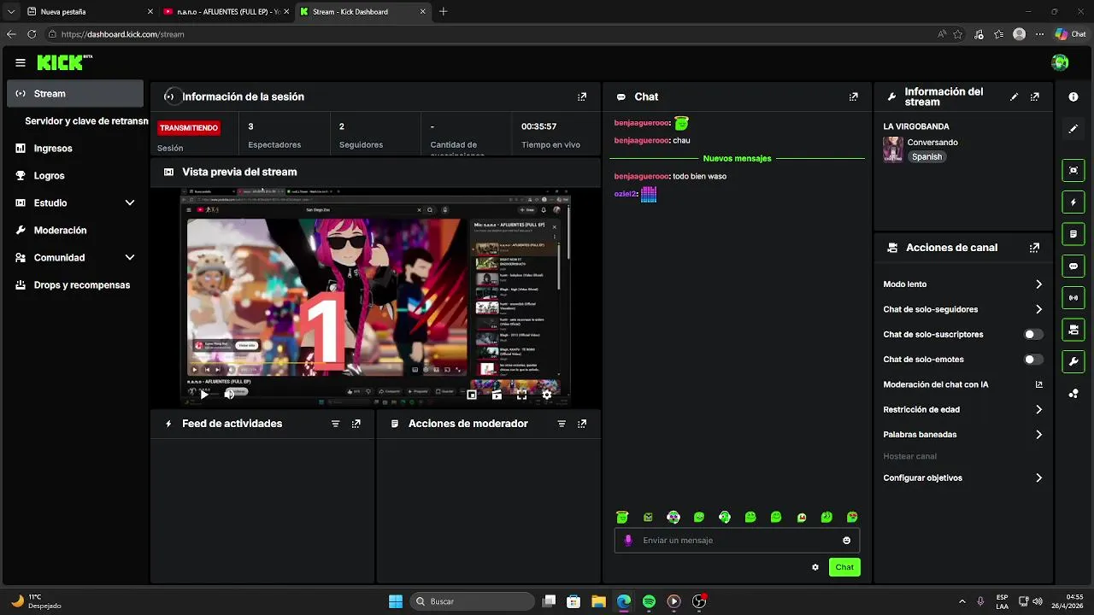Viewport: 1094px width, 615px height.
Task: Play the stream preview video
Action: [x=204, y=395]
